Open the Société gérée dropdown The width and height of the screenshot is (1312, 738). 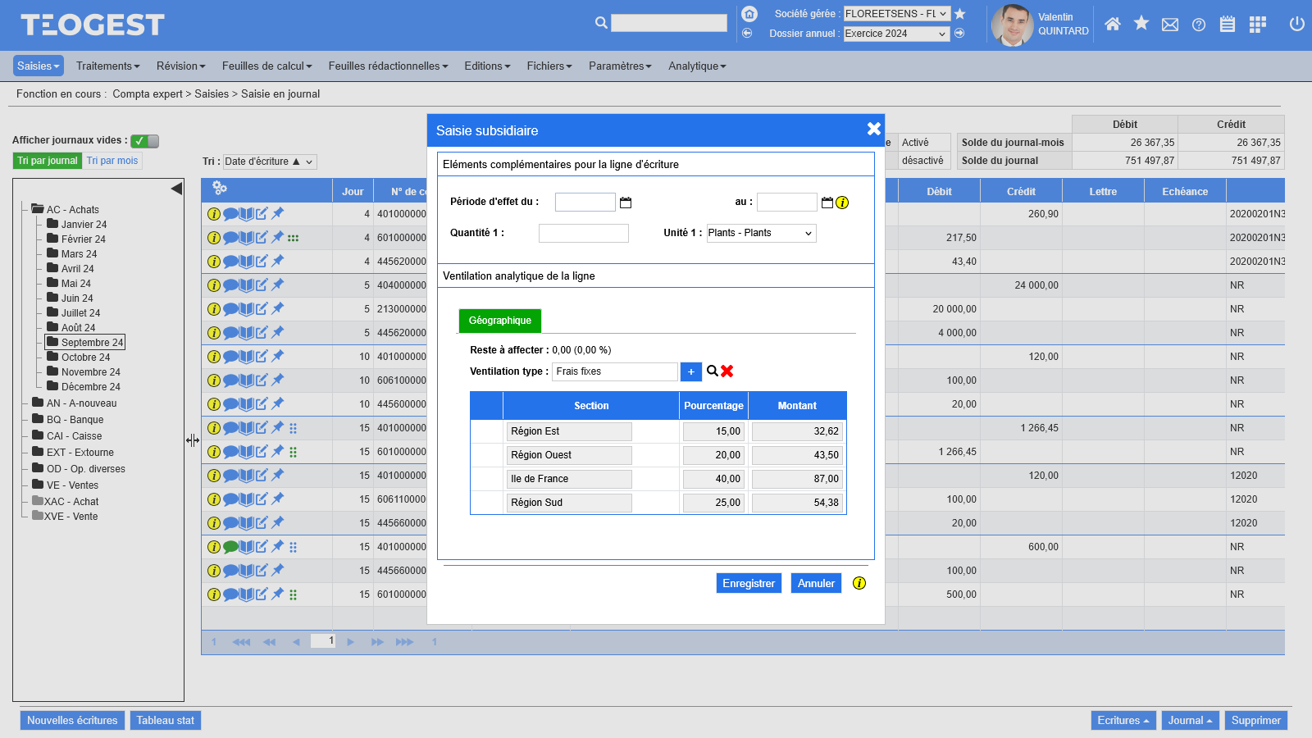tap(896, 14)
